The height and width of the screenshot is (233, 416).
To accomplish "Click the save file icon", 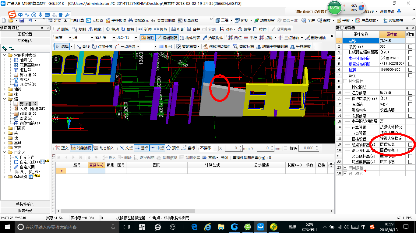I will (x=22, y=20).
